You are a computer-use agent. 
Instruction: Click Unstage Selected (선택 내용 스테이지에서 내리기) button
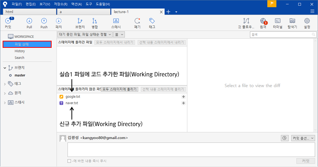point(162,42)
